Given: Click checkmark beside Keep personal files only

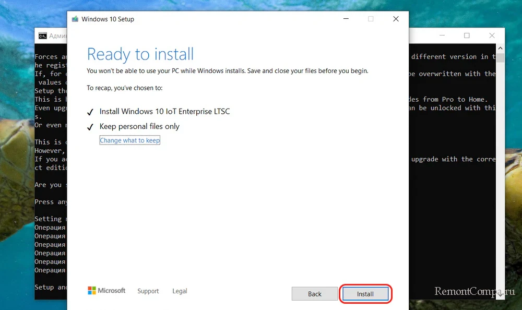Looking at the screenshot, I should click(x=90, y=127).
